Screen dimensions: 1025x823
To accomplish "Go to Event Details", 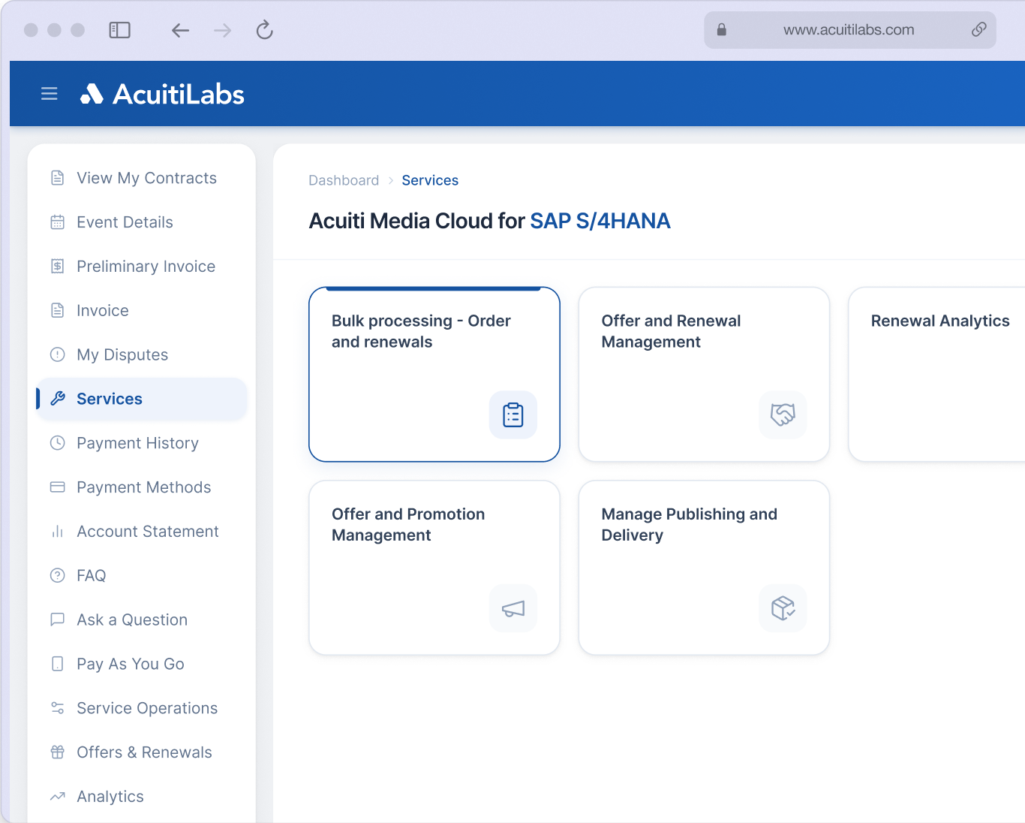I will (x=142, y=222).
